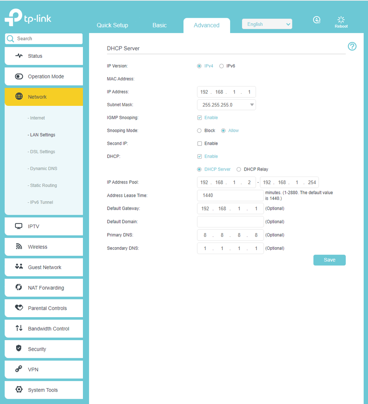Select the DHCP Relay option

(x=239, y=169)
